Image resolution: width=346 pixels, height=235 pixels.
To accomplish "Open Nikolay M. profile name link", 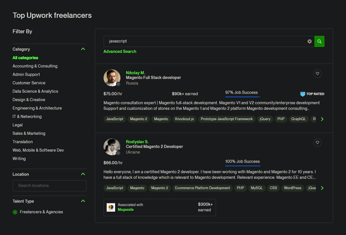I will (x=135, y=73).
